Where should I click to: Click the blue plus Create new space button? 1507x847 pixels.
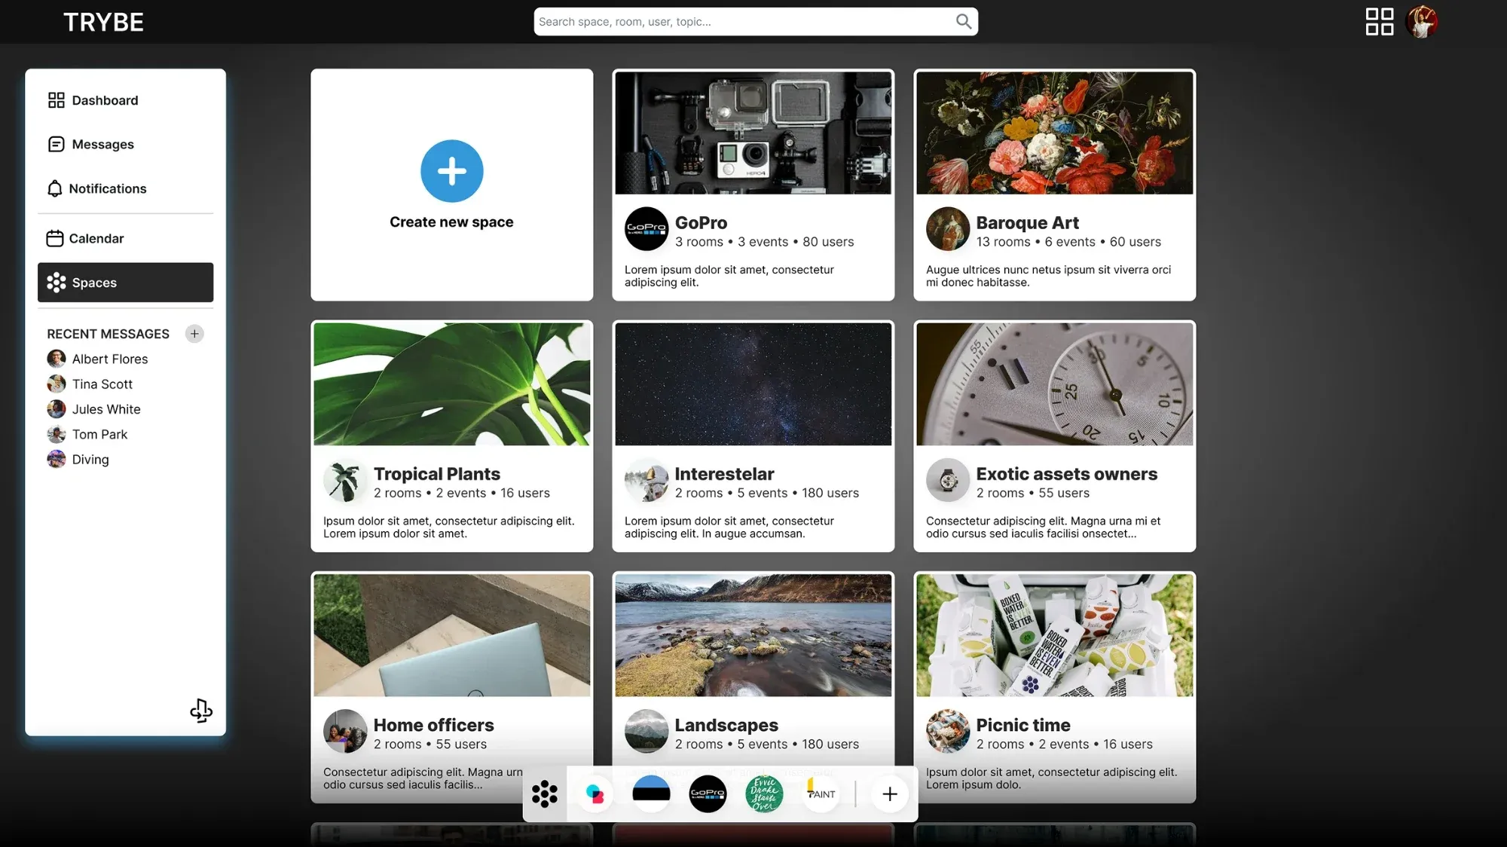pos(451,171)
